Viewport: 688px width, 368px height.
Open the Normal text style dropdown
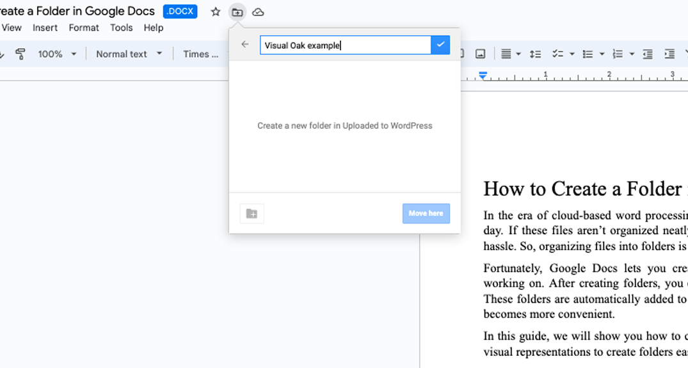coord(129,54)
